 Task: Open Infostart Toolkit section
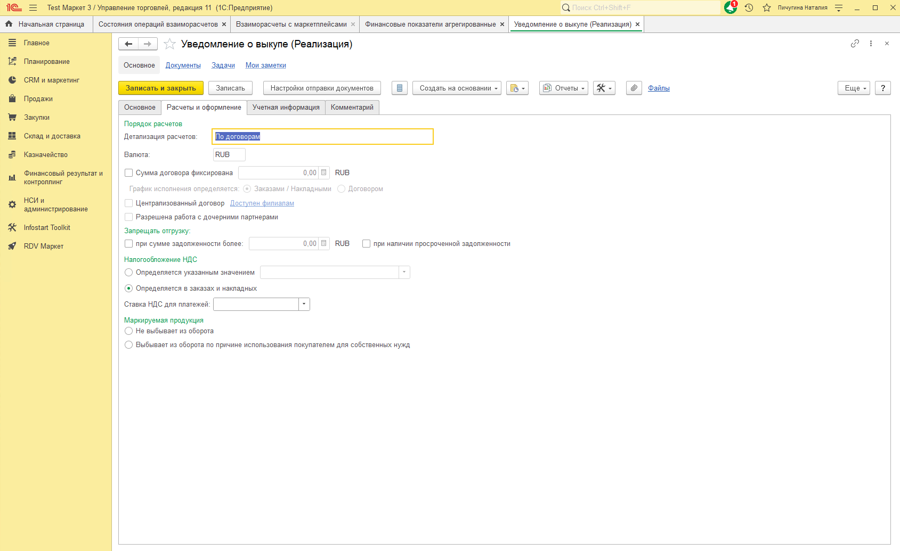point(47,228)
